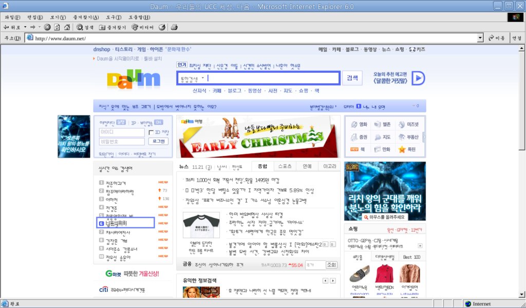The image size is (526, 308).
Task: Click the 이동 Go button
Action: pos(497,38)
